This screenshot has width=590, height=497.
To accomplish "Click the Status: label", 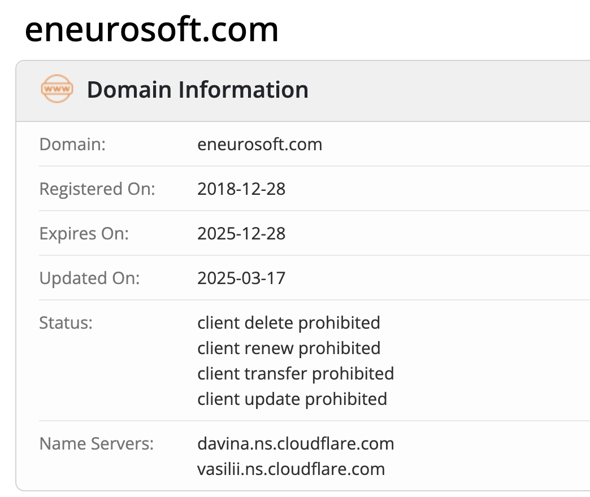I will pos(66,323).
